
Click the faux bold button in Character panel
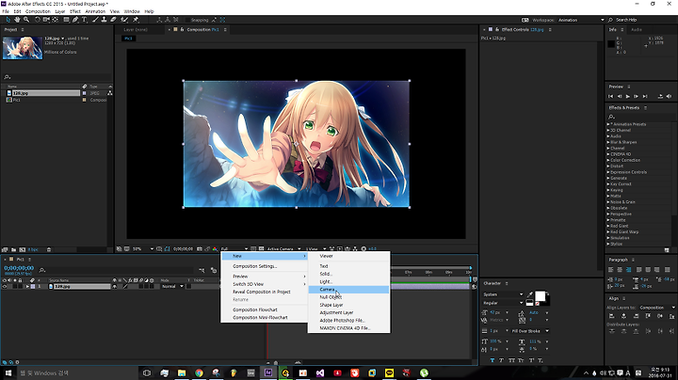tap(492, 360)
